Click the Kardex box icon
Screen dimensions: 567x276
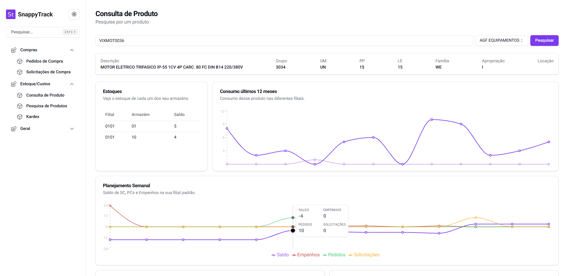click(20, 117)
